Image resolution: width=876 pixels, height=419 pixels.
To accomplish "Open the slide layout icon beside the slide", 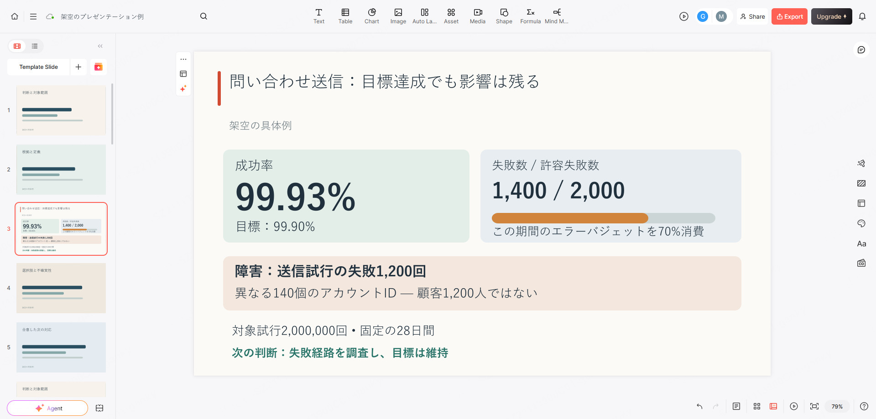I will [183, 74].
